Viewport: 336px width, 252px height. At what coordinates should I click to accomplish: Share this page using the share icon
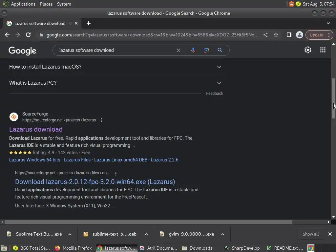265,35
